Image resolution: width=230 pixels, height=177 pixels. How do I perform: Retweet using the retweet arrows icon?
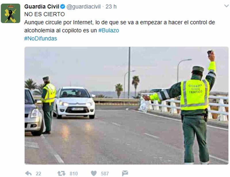coord(61,174)
